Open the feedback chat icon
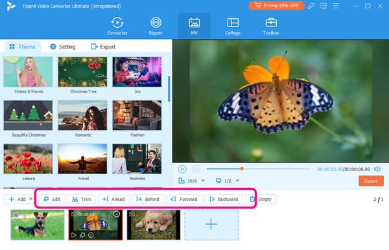 (323, 6)
